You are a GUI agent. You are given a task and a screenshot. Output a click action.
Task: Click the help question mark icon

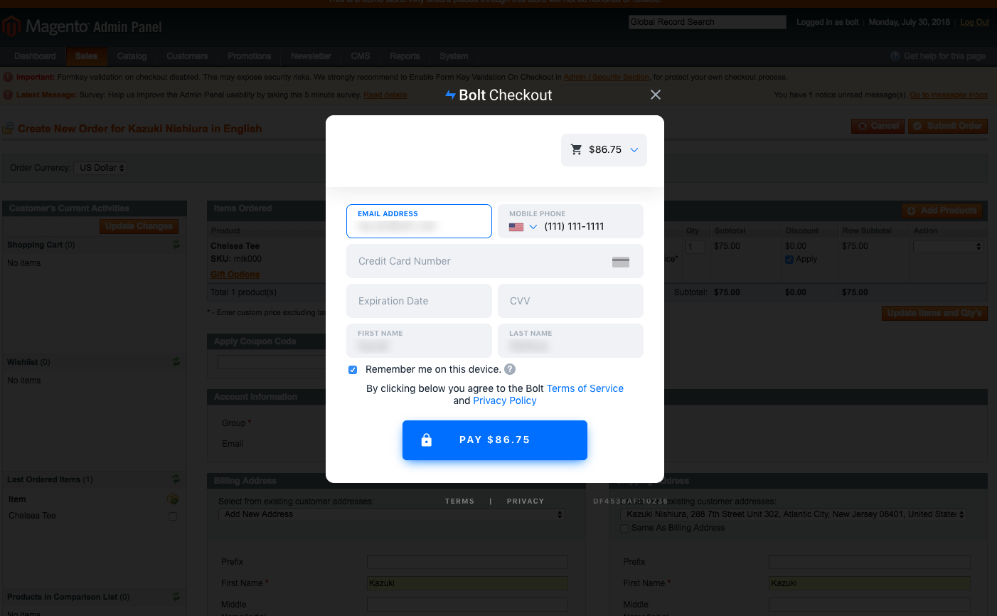tap(510, 369)
